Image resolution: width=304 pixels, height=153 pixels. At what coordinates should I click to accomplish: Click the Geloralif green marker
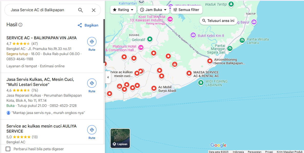coord(150,39)
